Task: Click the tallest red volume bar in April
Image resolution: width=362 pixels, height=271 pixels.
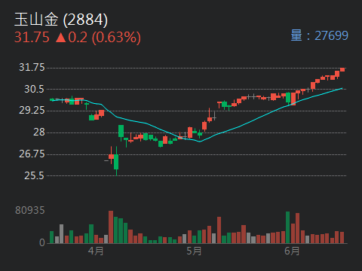Action: point(111,227)
